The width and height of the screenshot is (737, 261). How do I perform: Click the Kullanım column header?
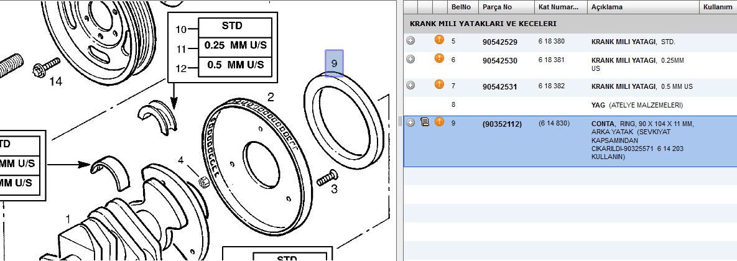pos(718,7)
